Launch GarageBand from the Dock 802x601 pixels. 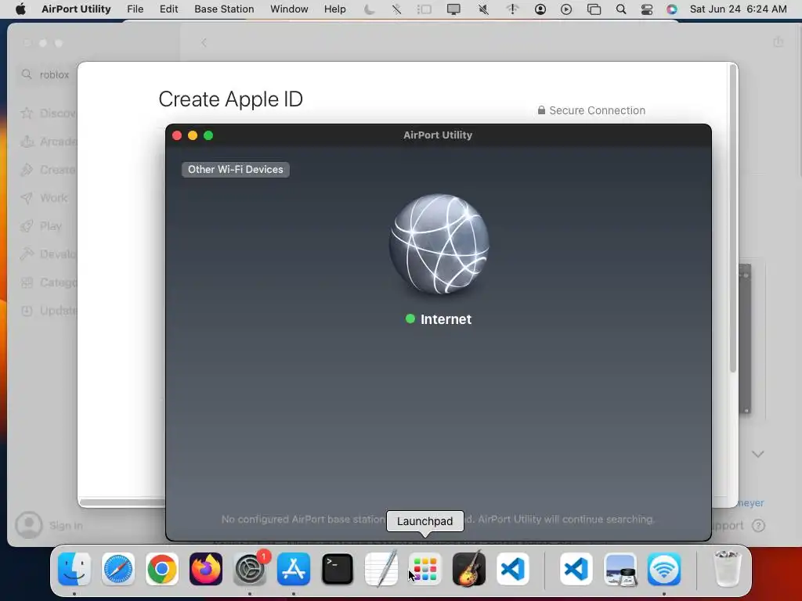tap(469, 569)
